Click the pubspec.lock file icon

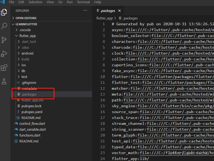19,106
